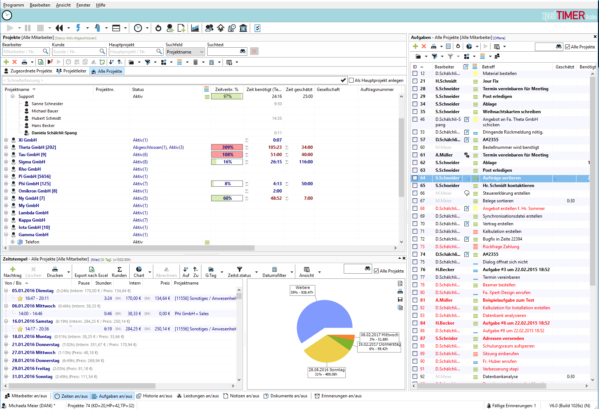Open the Hilfe menu

pyautogui.click(x=101, y=5)
